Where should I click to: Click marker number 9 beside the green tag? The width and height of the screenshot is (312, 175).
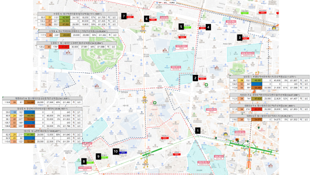point(98,157)
